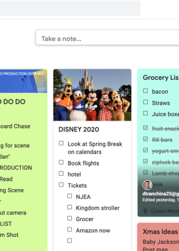Screen dimensions: 179x251
Task: Tick the hotel checkbox in Disney note
Action: click(61, 173)
